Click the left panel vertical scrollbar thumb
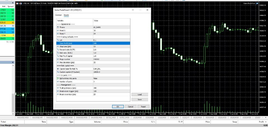The image size is (268, 130). [13, 103]
